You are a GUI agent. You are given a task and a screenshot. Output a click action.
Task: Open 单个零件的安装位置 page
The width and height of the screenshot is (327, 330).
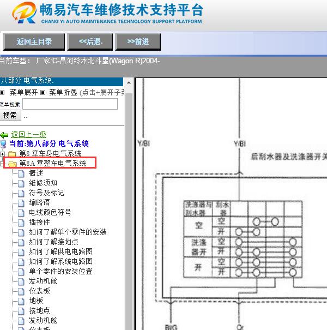pos(61,271)
